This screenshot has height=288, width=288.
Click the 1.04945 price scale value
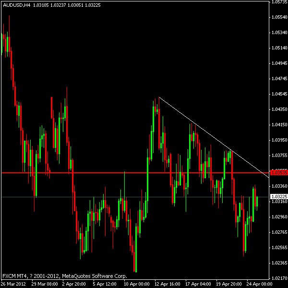[x=279, y=63]
